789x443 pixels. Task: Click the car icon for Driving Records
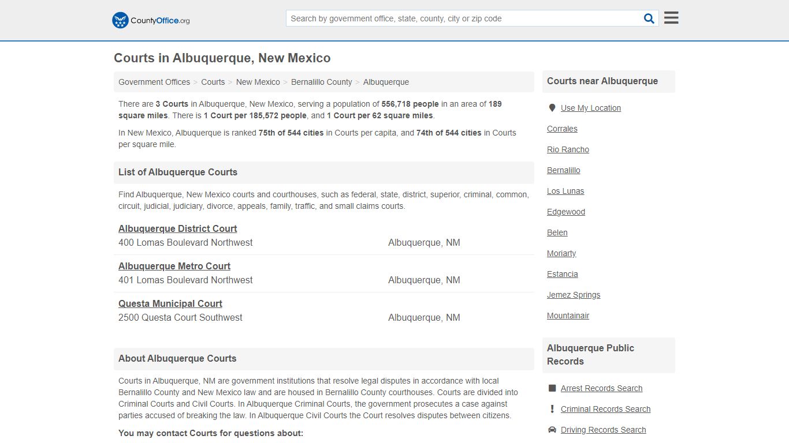pos(552,430)
